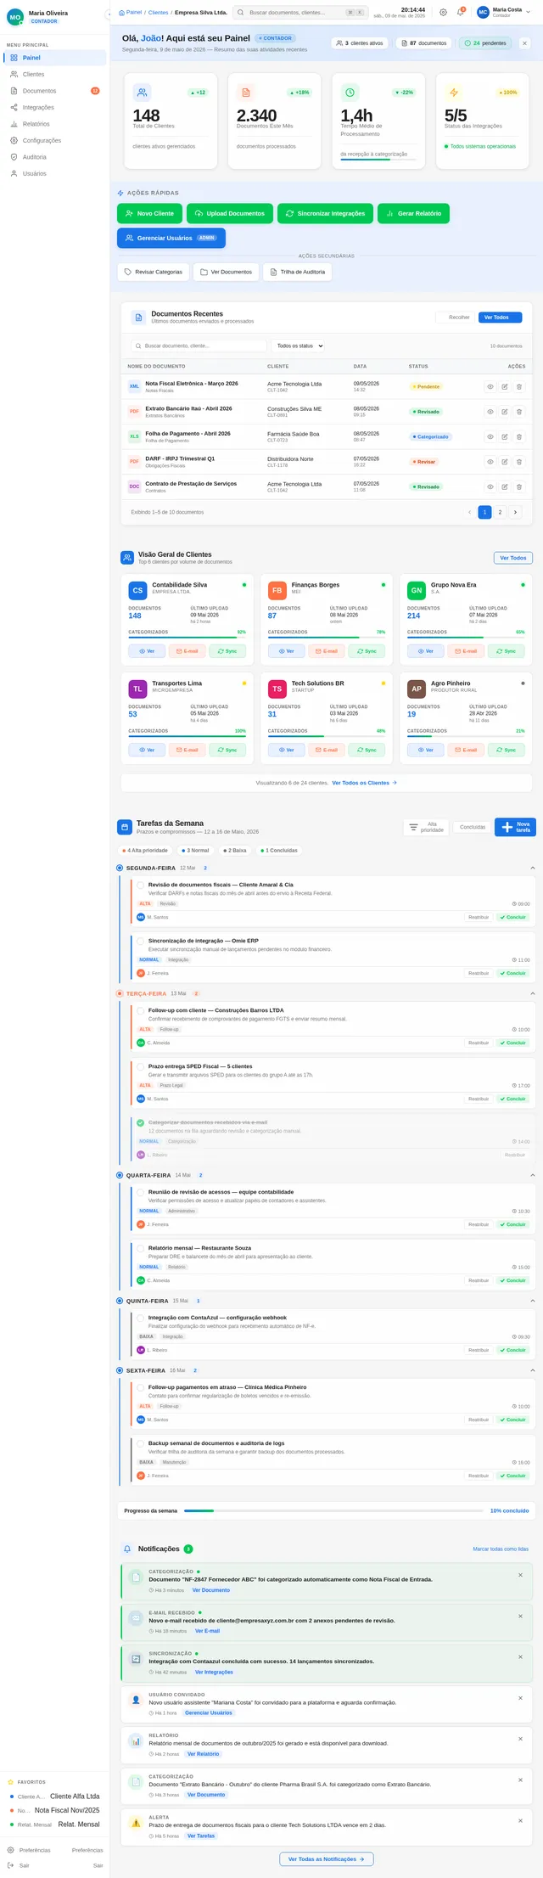
Task: Click the weekly progress bar
Action: click(x=333, y=1511)
